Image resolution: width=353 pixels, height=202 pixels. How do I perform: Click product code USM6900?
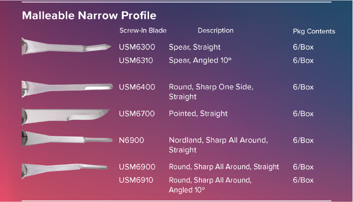(137, 167)
